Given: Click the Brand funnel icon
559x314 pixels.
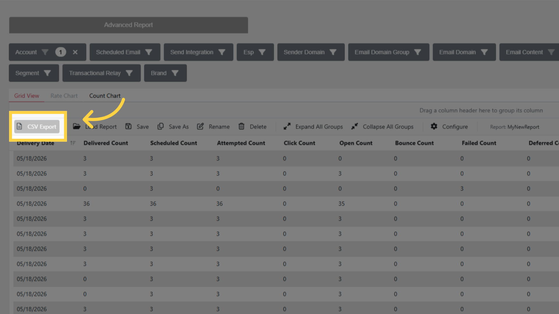Looking at the screenshot, I should click(175, 73).
